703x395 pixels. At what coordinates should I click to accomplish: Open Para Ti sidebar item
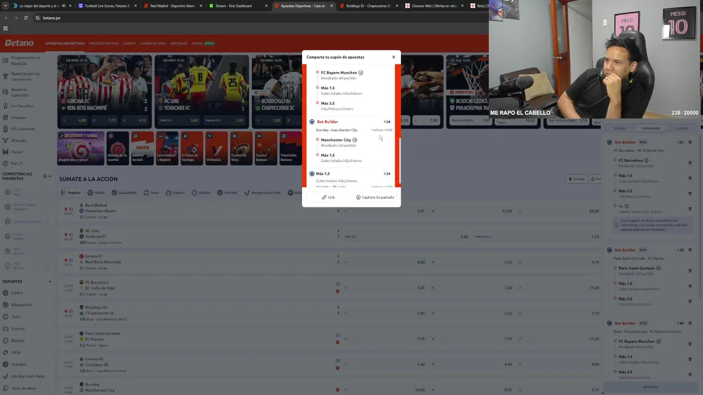click(x=17, y=163)
